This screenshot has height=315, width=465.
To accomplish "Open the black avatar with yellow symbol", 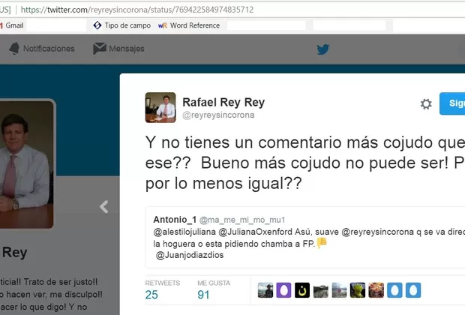I will pyautogui.click(x=302, y=290).
